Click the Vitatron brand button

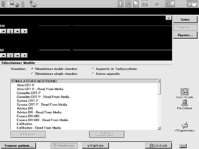95,145
